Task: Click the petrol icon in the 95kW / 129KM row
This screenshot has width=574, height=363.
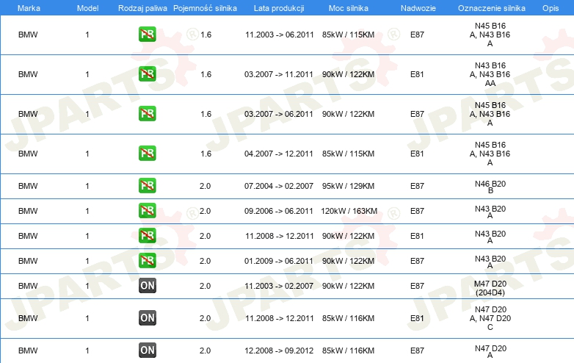Action: click(147, 186)
